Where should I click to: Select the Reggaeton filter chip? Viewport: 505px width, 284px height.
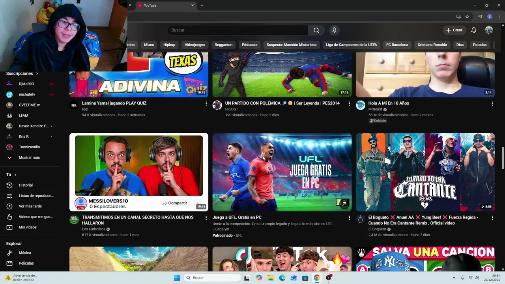point(224,45)
